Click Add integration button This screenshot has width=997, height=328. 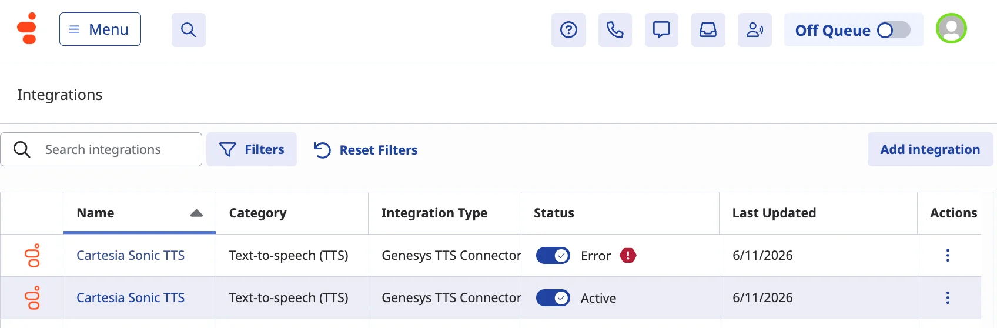(930, 149)
